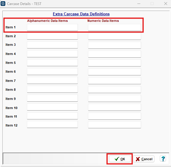Viewport: 171px width, 167px height.
Task: Click the Item 10 alphanumeric field
Action: point(52,107)
